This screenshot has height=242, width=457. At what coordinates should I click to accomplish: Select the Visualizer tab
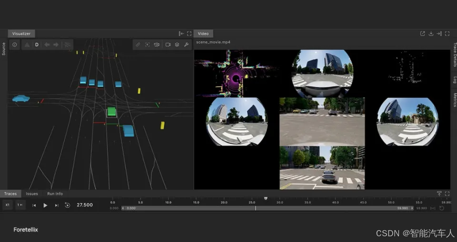21,34
